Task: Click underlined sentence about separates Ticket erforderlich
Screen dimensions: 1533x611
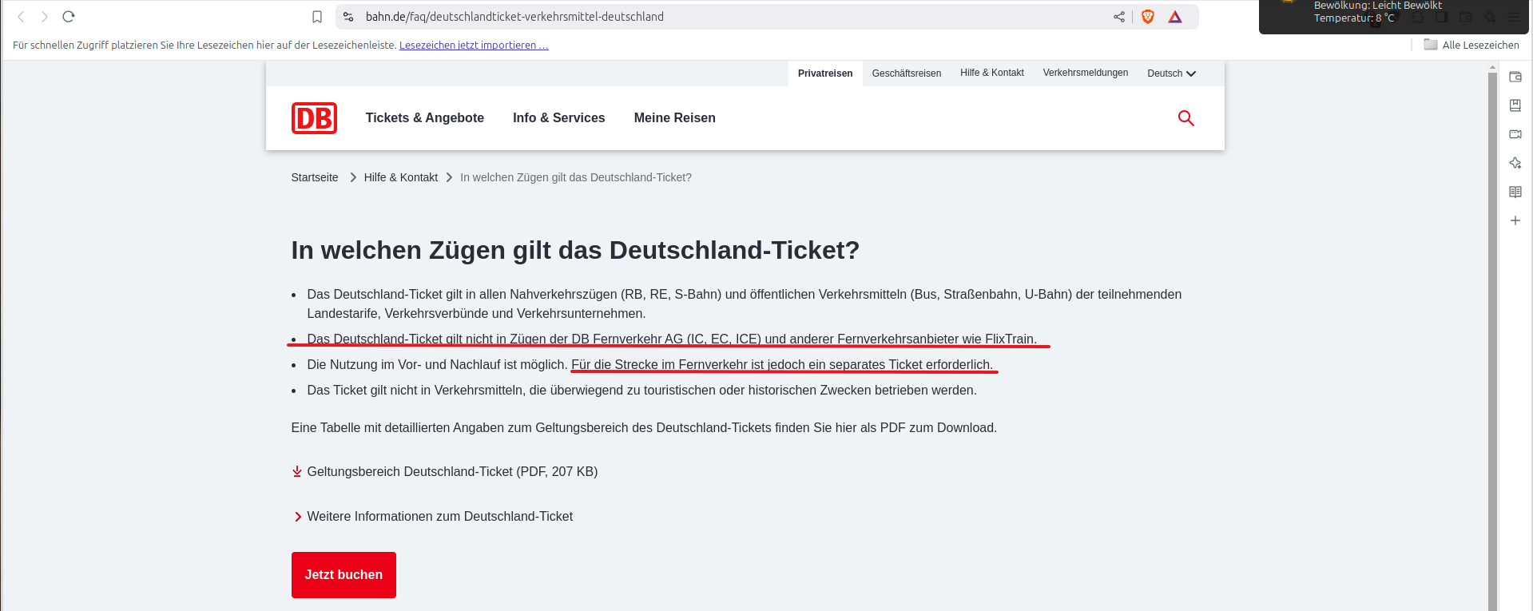Action: point(782,365)
